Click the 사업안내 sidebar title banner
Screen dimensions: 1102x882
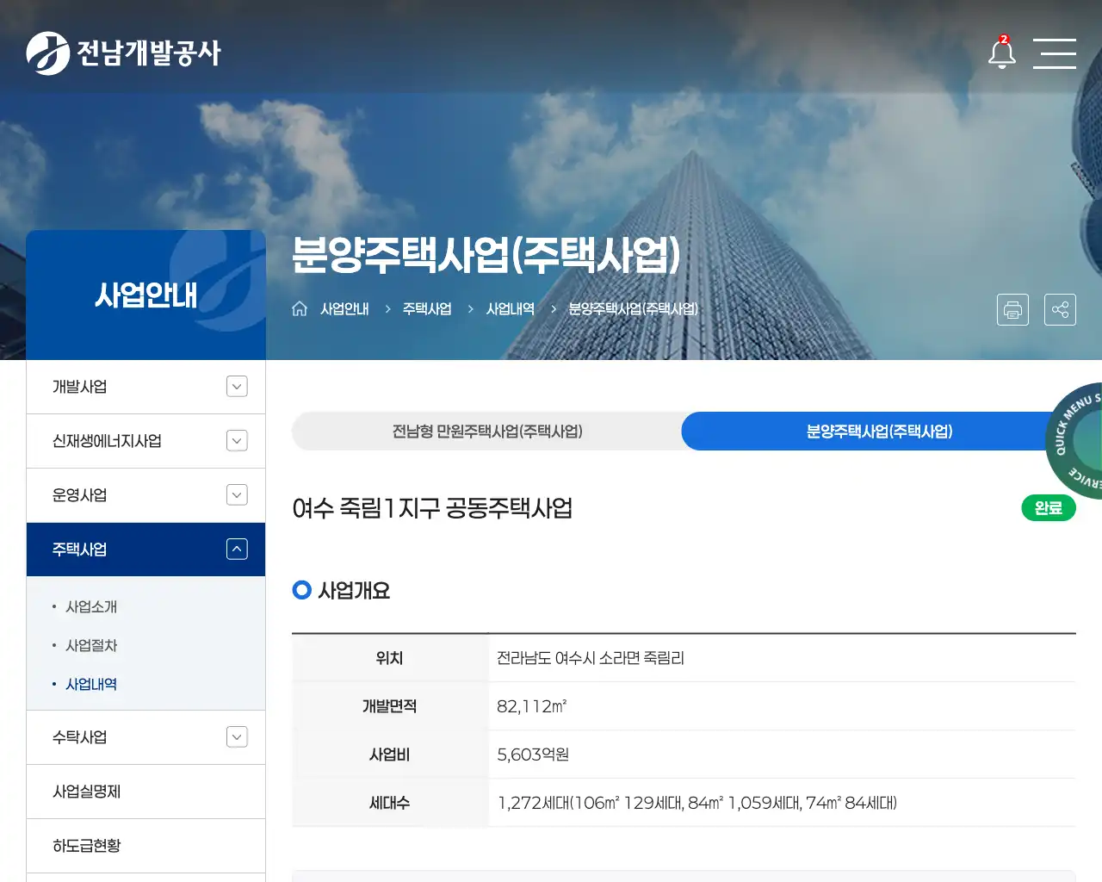point(145,295)
